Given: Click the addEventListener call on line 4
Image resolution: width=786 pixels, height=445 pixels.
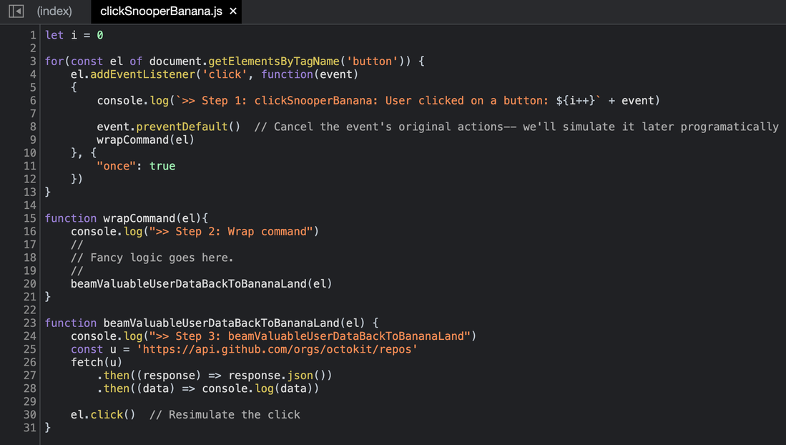Looking at the screenshot, I should [139, 74].
